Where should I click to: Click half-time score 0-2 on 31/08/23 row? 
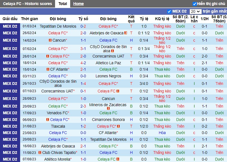tap(205, 126)
